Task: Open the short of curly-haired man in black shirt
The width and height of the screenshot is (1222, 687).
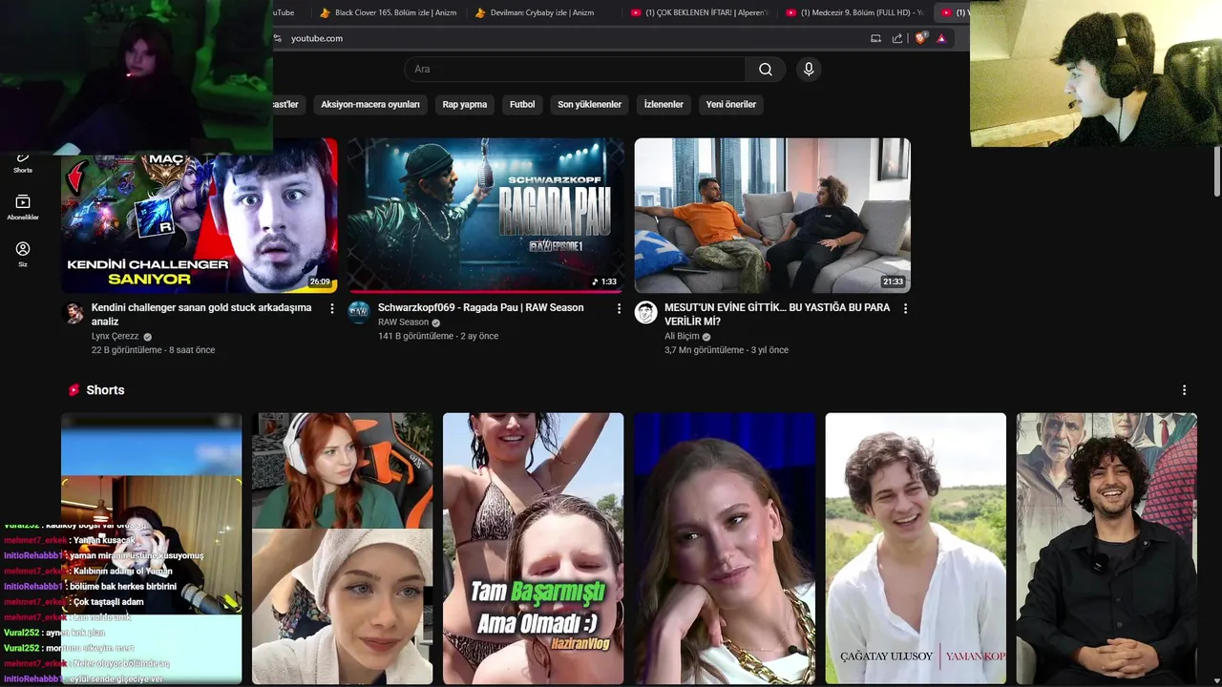Action: coord(1106,549)
